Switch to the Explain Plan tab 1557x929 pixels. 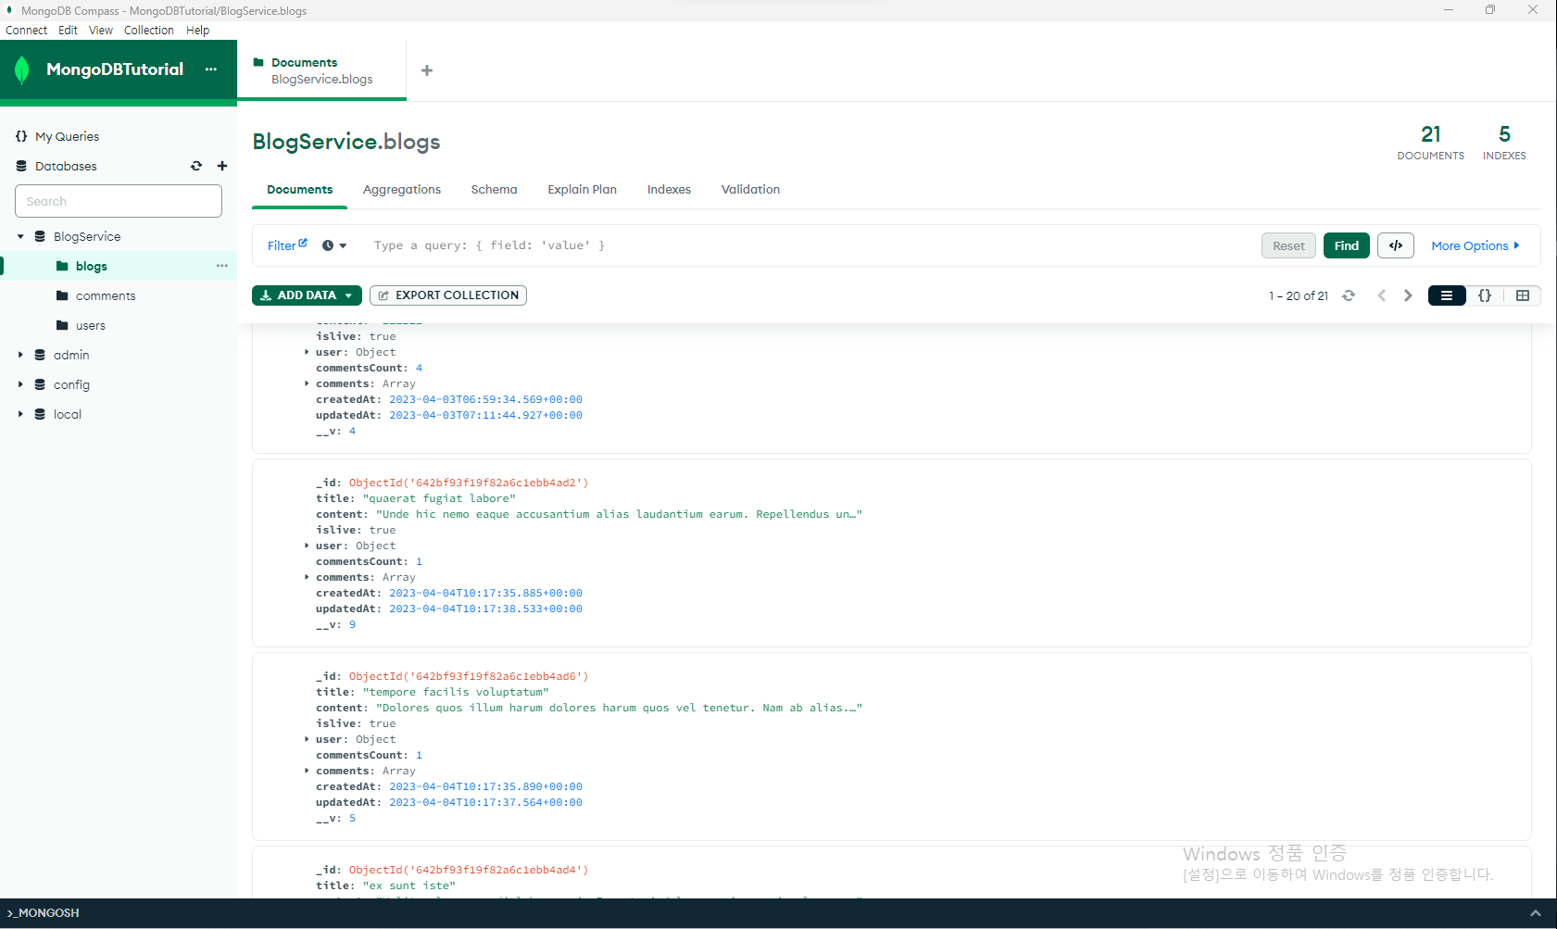pos(582,189)
